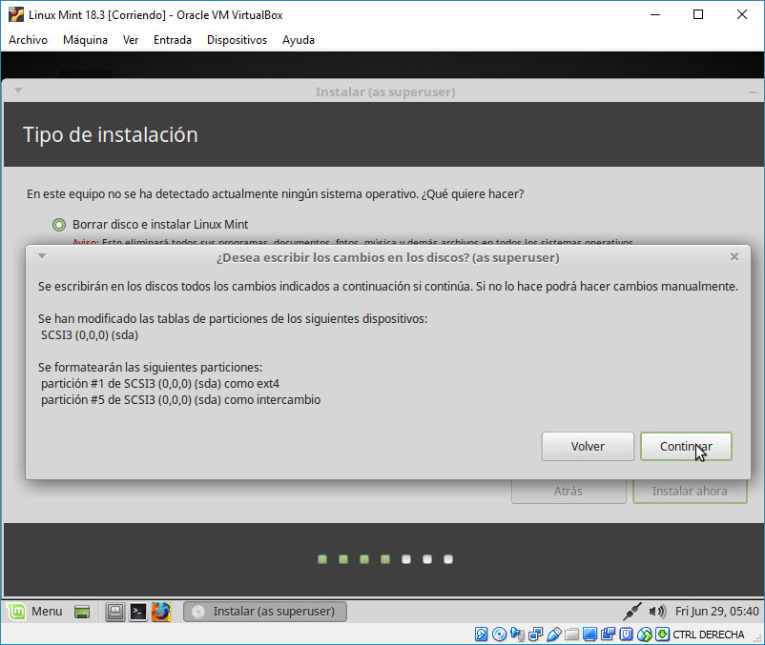The width and height of the screenshot is (765, 645).
Task: Click the VirtualBox shared folders status icon
Action: tap(571, 635)
